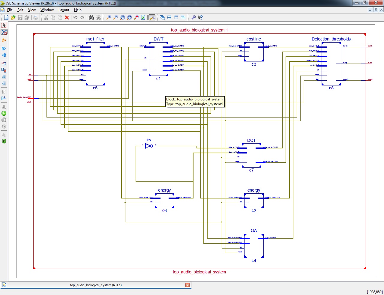Click the red X Delete icon
The width and height of the screenshot is (384, 295).
(x=67, y=18)
